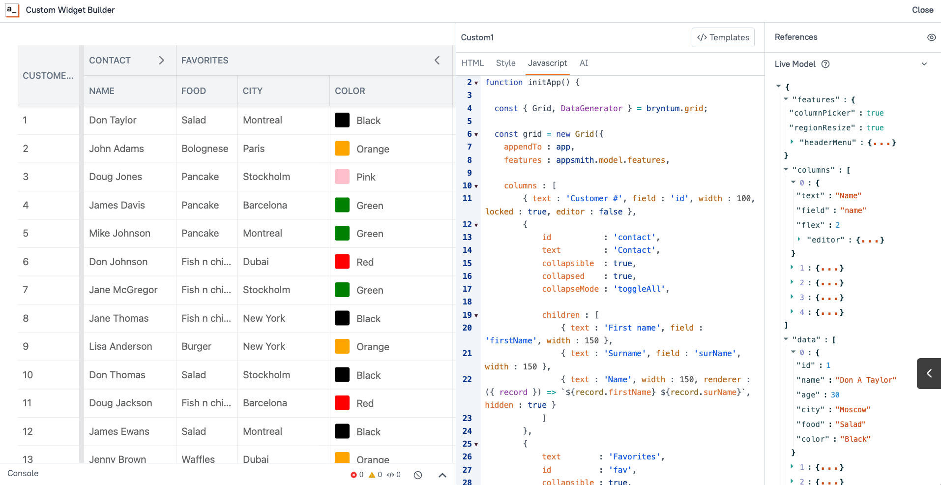Toggle the References visibility eye icon

pos(932,37)
